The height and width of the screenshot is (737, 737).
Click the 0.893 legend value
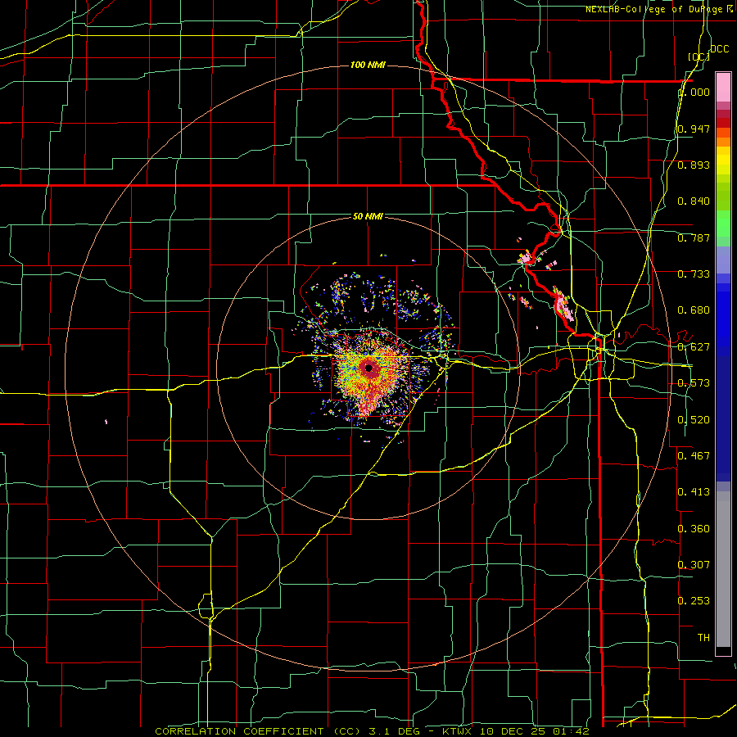click(x=694, y=165)
